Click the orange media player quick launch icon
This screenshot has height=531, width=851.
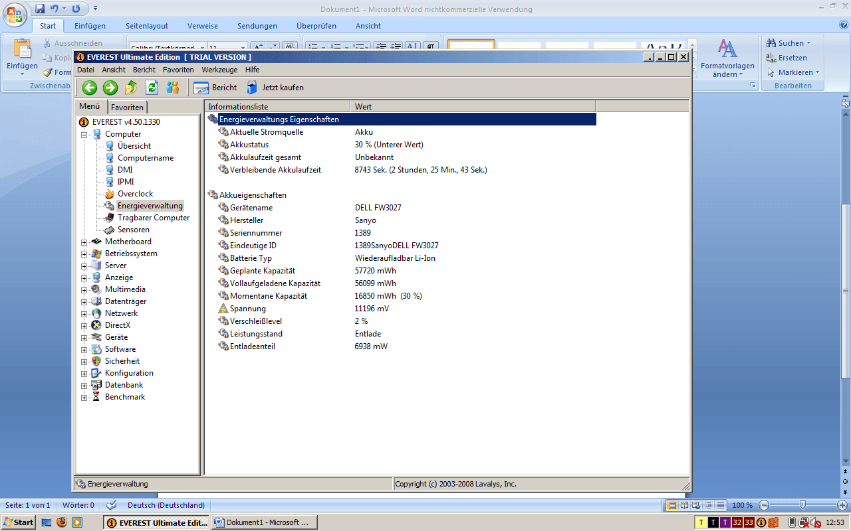tap(77, 522)
